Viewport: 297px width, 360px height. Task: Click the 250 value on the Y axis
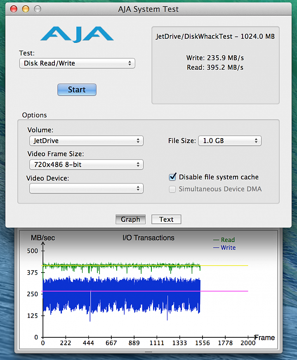tap(33, 294)
